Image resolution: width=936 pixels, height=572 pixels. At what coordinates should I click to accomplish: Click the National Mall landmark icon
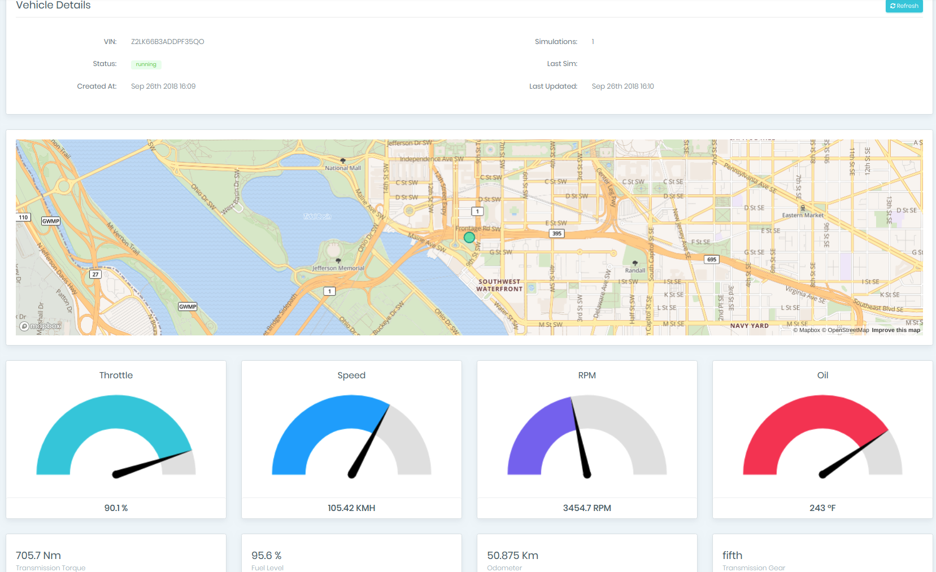coord(343,161)
